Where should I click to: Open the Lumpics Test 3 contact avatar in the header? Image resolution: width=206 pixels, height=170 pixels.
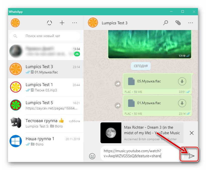[x=93, y=23]
